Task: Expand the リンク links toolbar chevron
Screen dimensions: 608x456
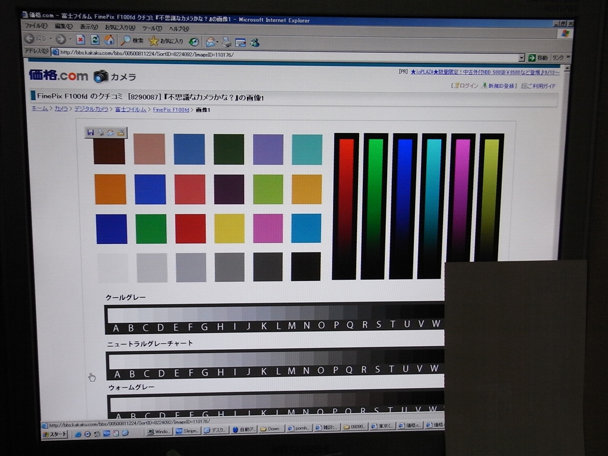Action: (x=568, y=56)
